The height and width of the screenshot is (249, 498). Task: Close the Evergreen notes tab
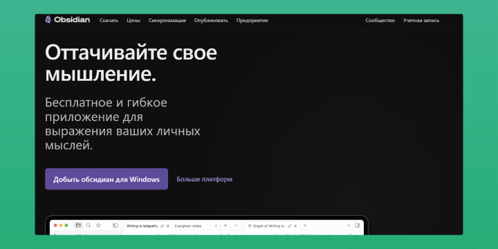coord(216,226)
